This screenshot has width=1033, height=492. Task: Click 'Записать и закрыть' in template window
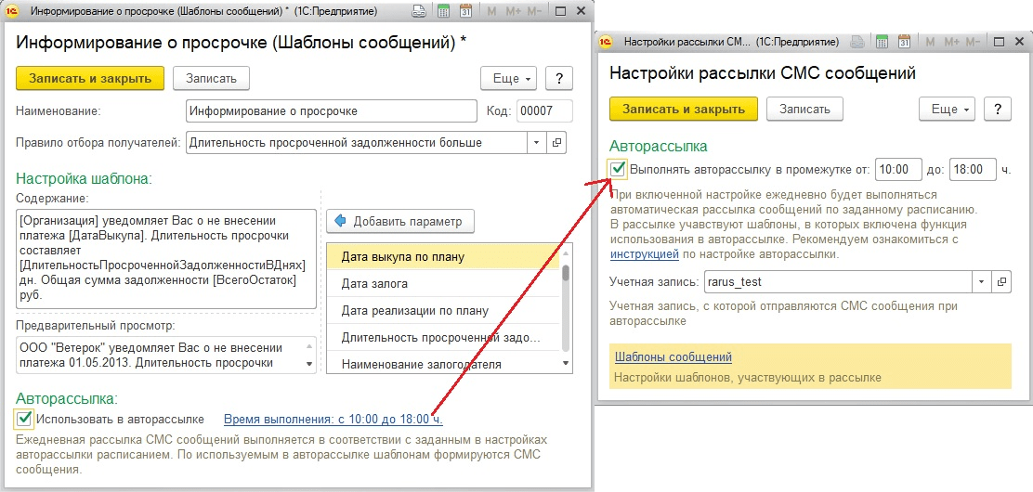[x=89, y=78]
